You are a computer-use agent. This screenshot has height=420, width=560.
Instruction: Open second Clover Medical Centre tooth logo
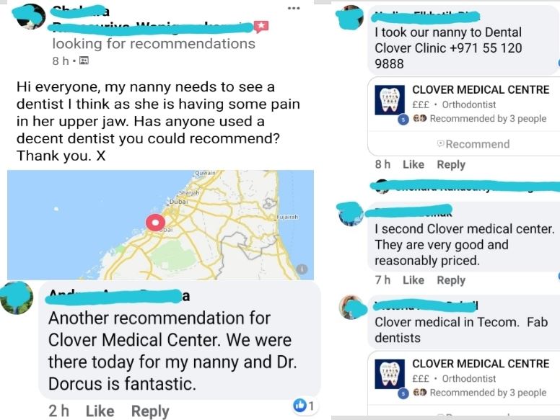(390, 374)
